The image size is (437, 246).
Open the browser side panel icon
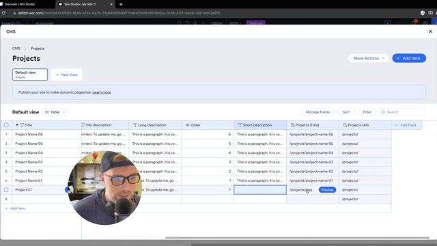tap(430, 13)
